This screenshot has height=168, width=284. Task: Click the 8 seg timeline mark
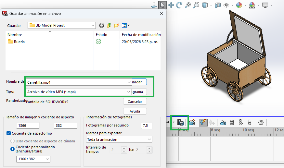[215, 130]
